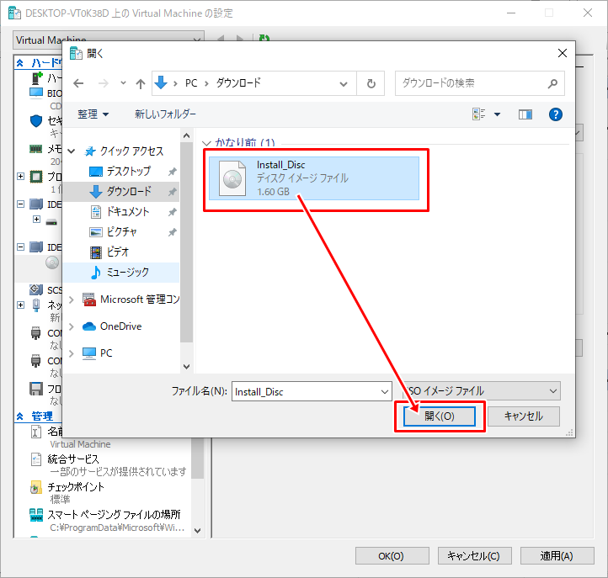Click 新しいフォルダー to create a folder
Image resolution: width=608 pixels, height=578 pixels.
(x=165, y=114)
